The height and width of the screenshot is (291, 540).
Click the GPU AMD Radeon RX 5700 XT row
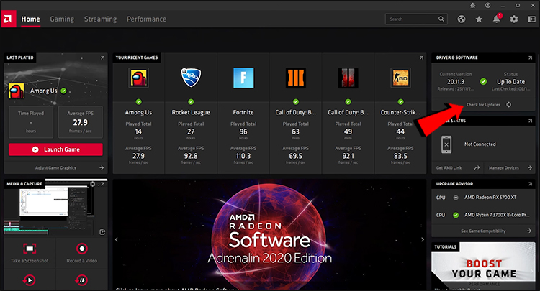pyautogui.click(x=484, y=198)
